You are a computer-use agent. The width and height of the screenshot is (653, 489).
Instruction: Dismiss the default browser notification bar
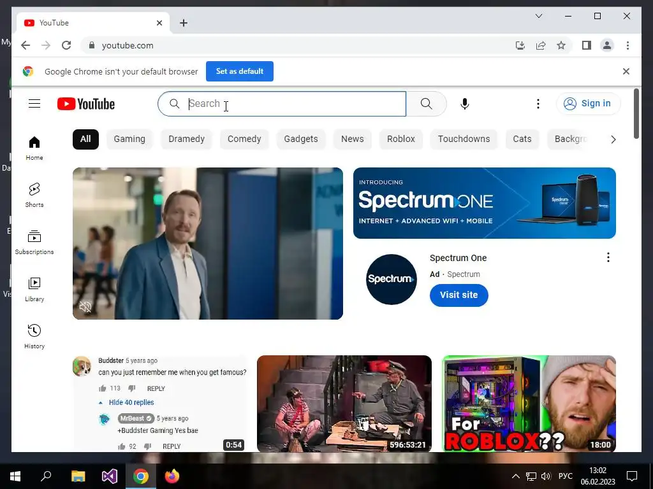626,71
